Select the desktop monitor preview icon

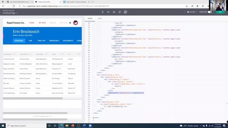pyautogui.click(x=120, y=12)
